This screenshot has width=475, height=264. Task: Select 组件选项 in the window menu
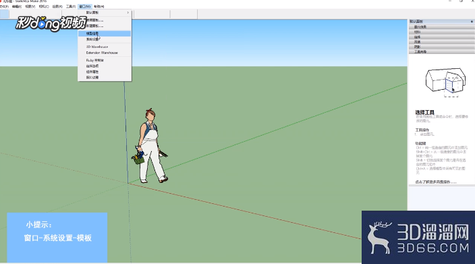tap(105, 66)
